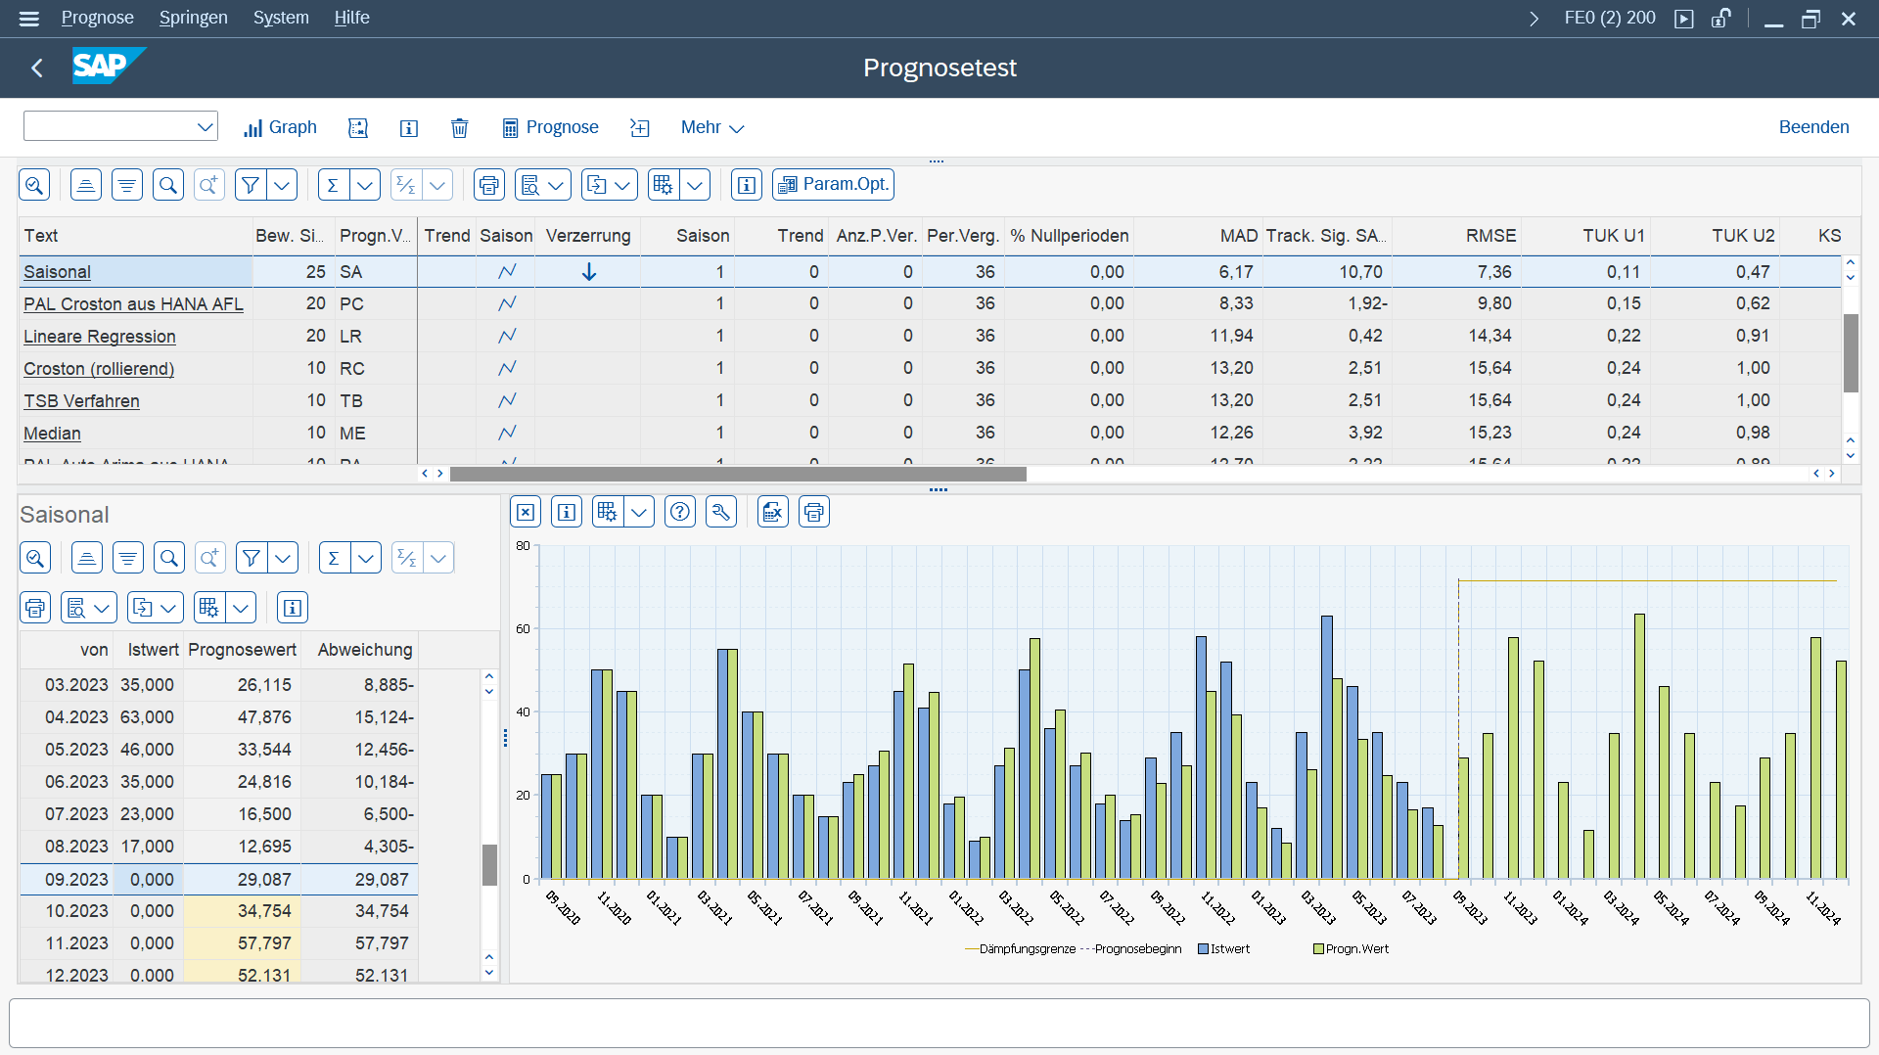The width and height of the screenshot is (1879, 1055).
Task: Click the print icon above the chart
Action: tap(814, 512)
